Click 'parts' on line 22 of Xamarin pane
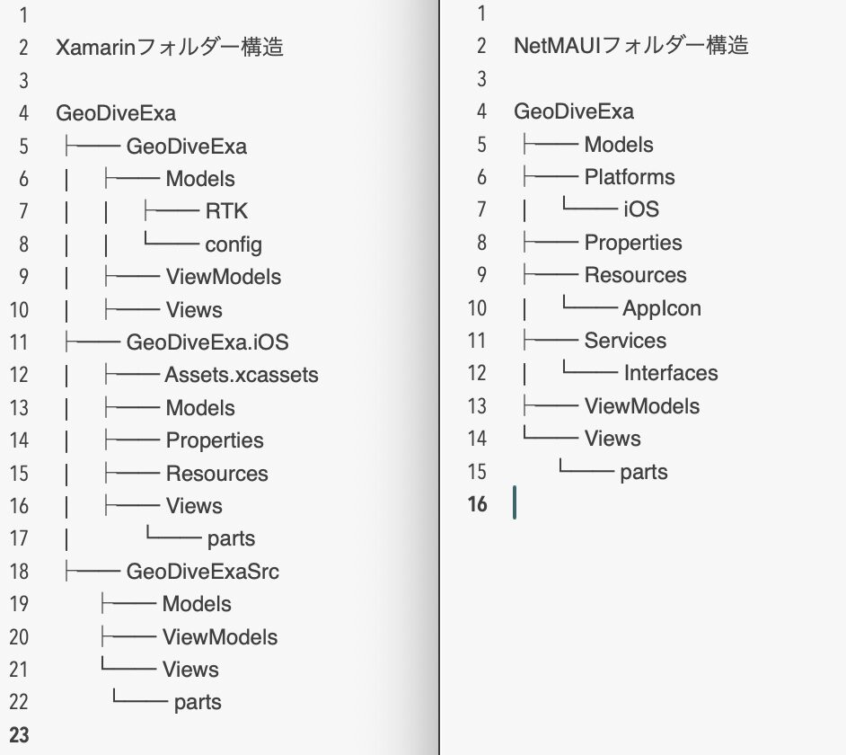 click(198, 703)
